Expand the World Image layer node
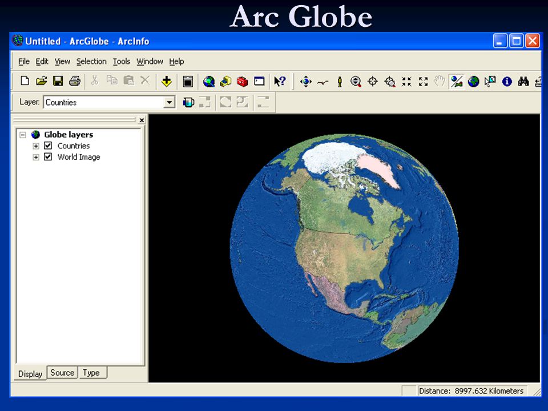This screenshot has height=411, width=548. (x=35, y=157)
